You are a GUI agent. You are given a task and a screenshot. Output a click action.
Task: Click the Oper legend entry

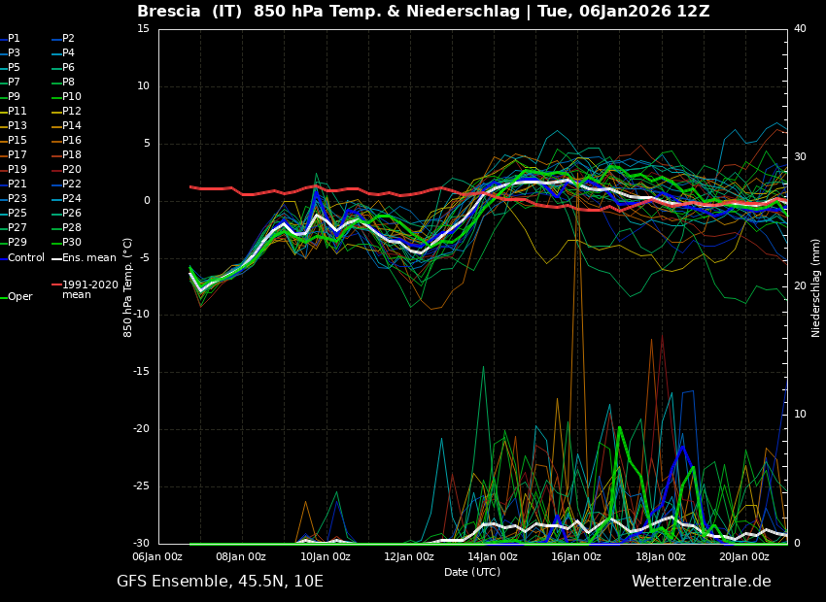19,297
